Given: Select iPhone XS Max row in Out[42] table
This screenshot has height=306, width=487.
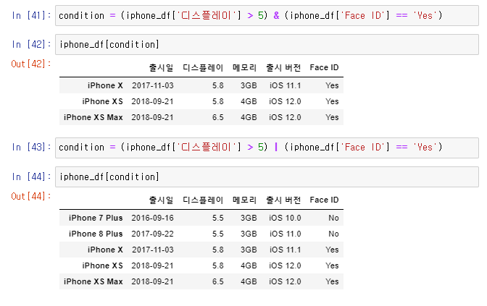Looking at the screenshot, I should (x=201, y=117).
